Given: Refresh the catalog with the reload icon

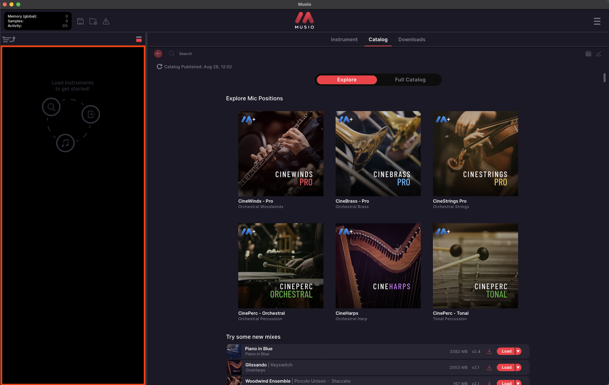Looking at the screenshot, I should point(160,67).
